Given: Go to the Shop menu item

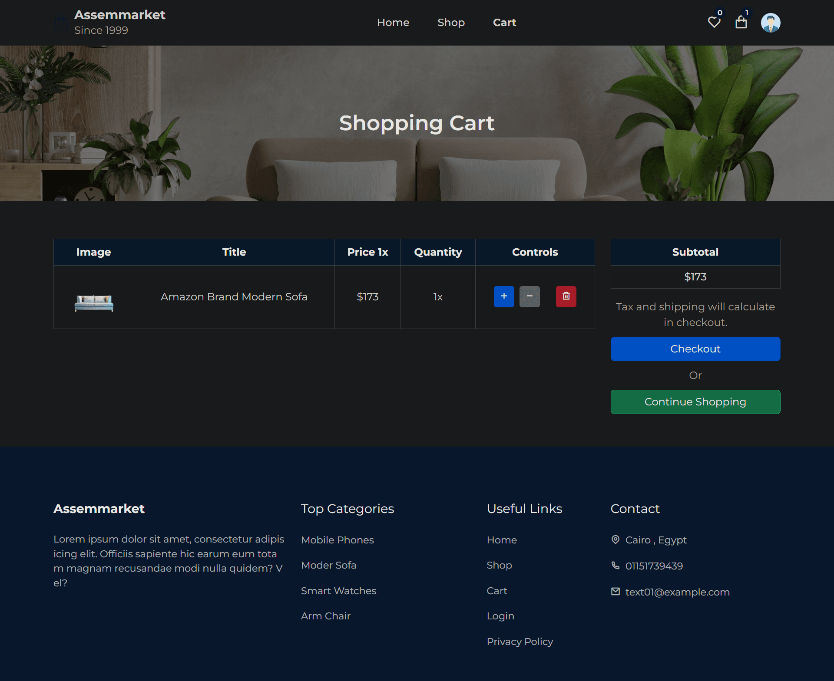Looking at the screenshot, I should pyautogui.click(x=451, y=23).
